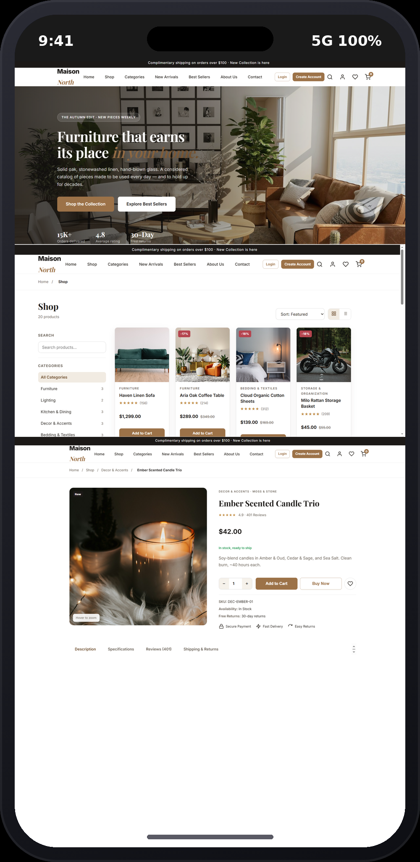Increase quantity with the plus button
Image resolution: width=420 pixels, height=862 pixels.
click(x=247, y=584)
